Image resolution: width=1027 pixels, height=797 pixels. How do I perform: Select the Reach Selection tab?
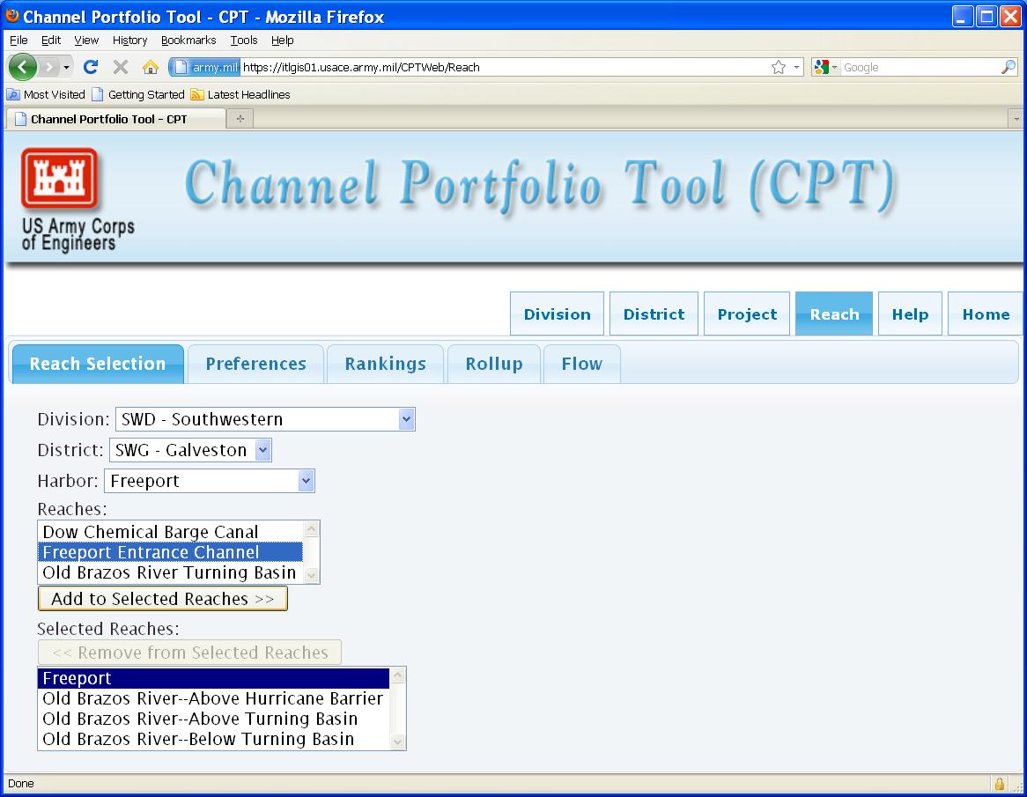click(99, 364)
